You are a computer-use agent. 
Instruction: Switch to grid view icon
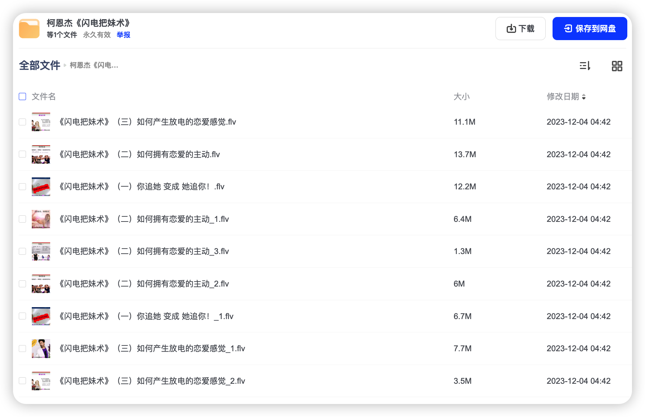(617, 66)
